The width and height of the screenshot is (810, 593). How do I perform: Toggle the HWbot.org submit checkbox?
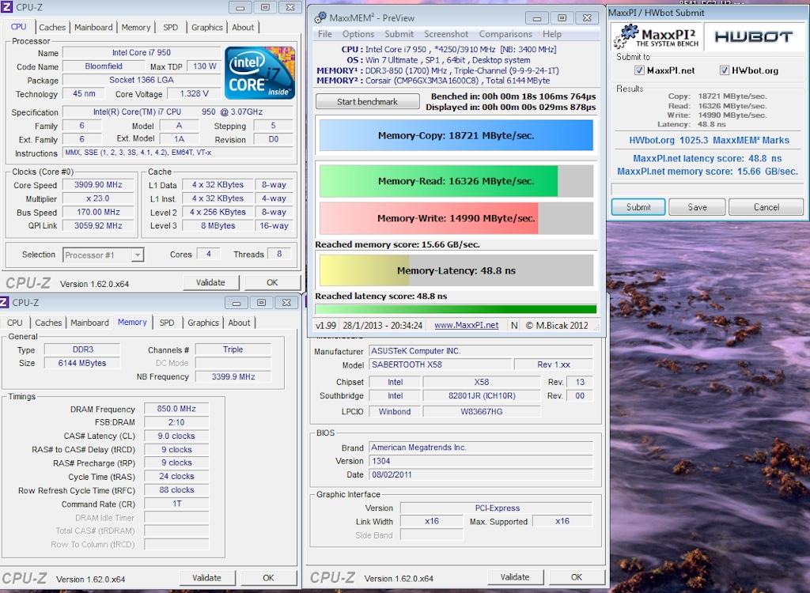[x=725, y=70]
